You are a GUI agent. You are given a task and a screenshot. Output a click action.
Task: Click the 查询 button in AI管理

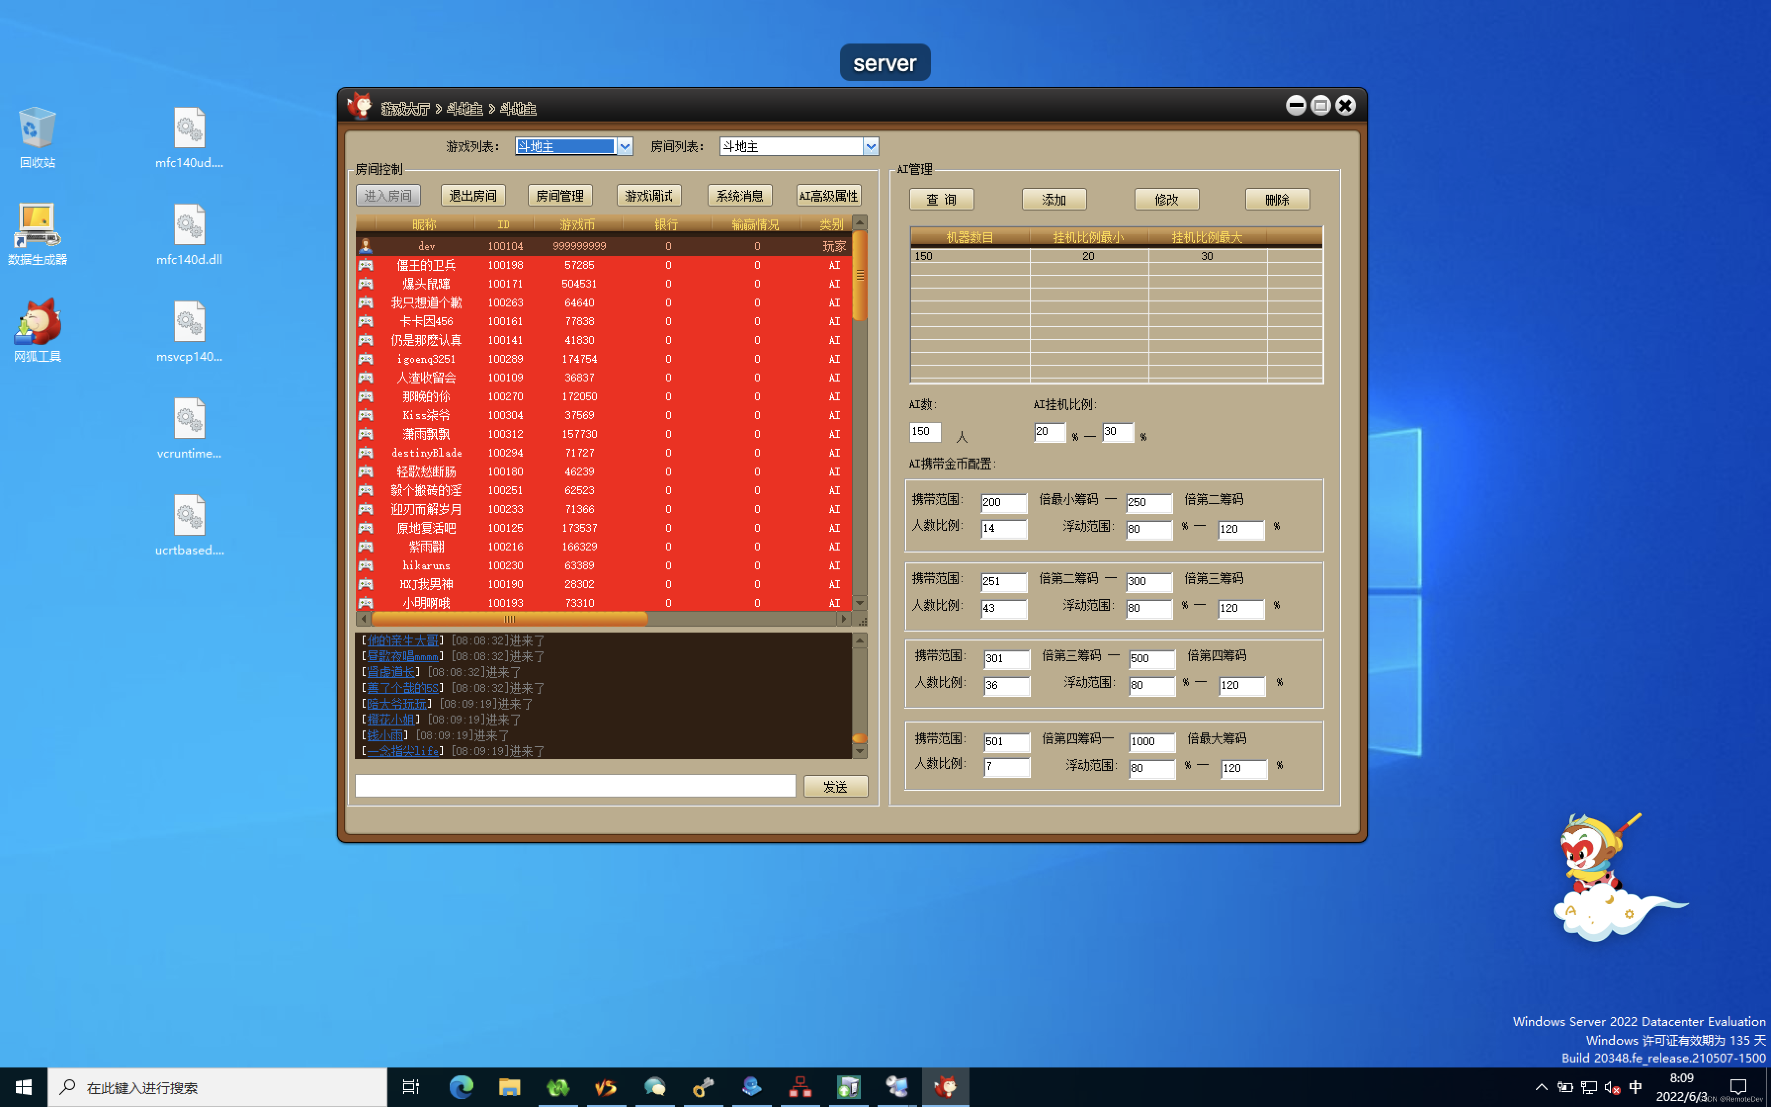coord(941,199)
